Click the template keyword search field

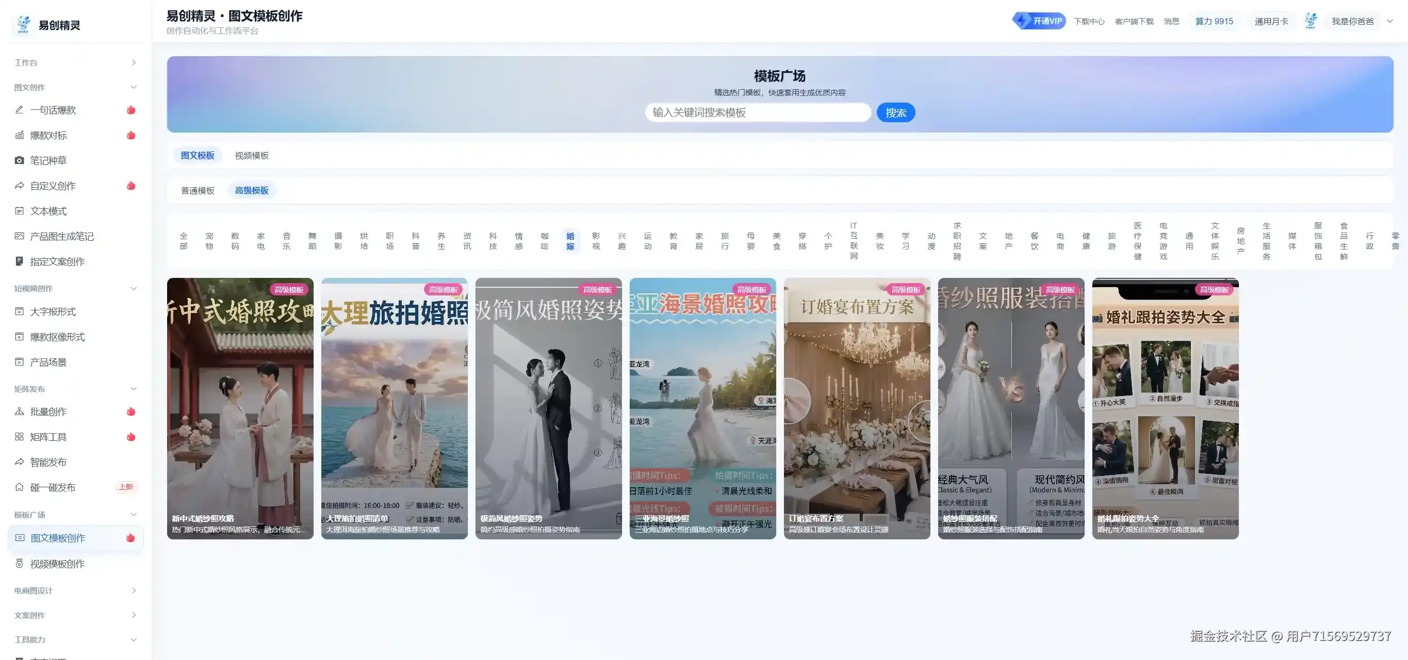(759, 112)
